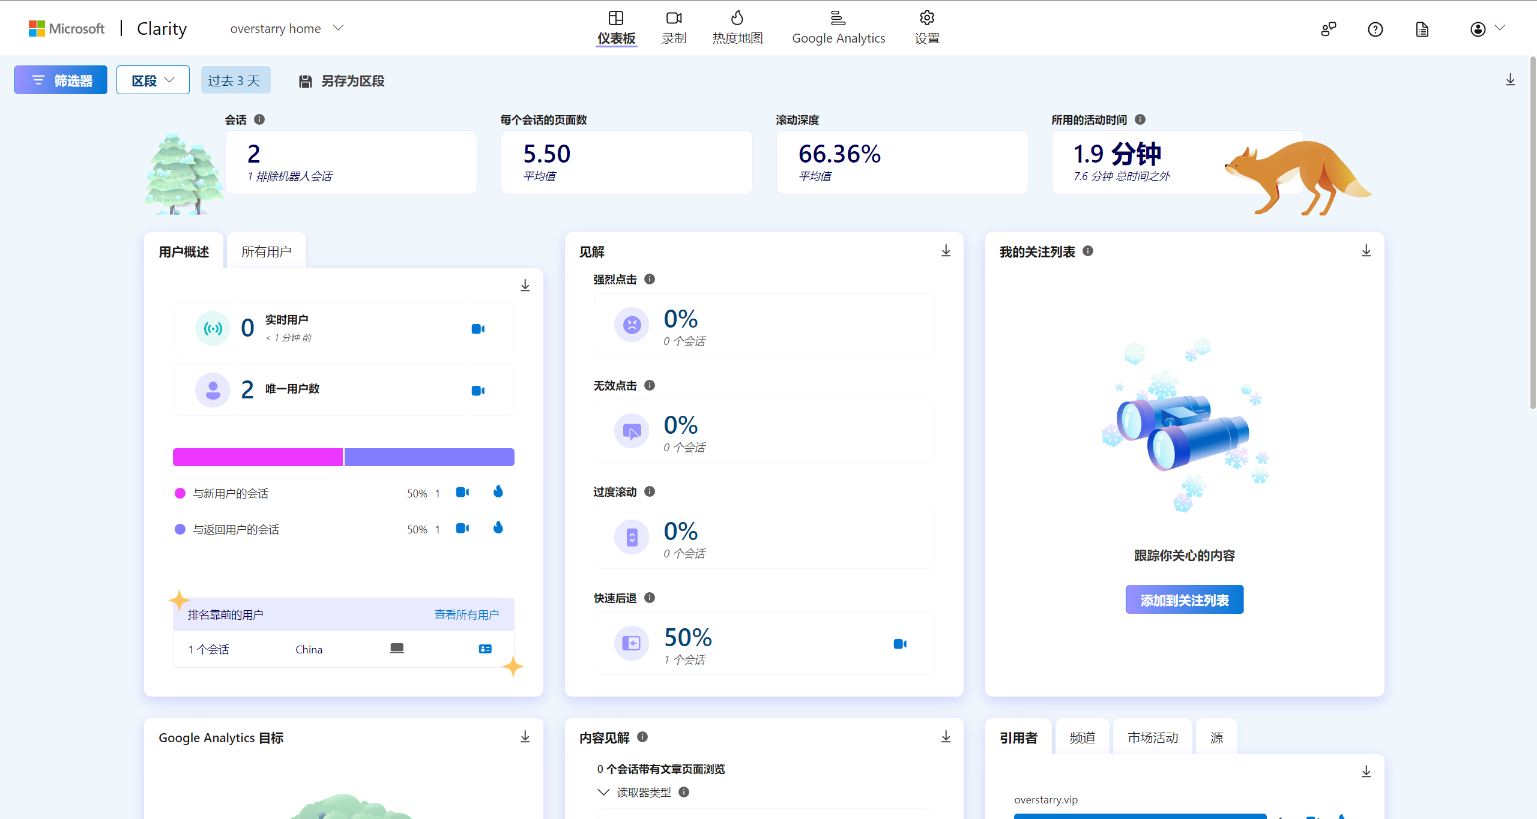Switch to the 频道 tab
The image size is (1537, 819).
tap(1083, 737)
